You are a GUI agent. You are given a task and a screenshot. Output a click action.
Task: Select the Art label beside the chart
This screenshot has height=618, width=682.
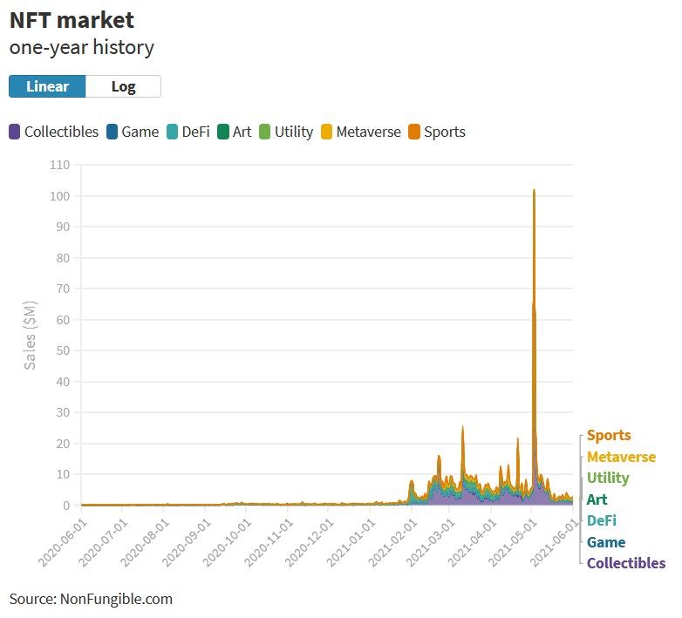(597, 499)
